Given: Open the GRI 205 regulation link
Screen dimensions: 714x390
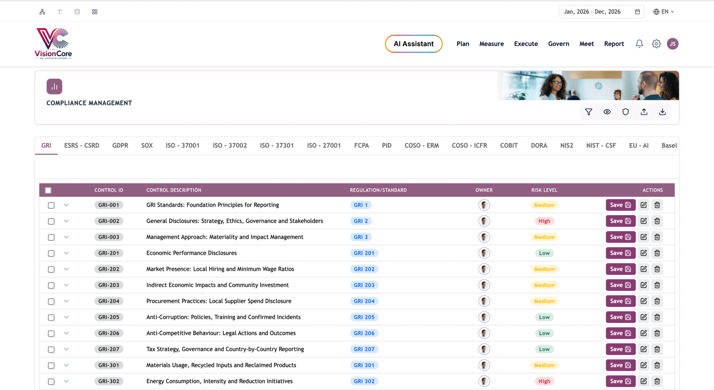Looking at the screenshot, I should point(364,317).
